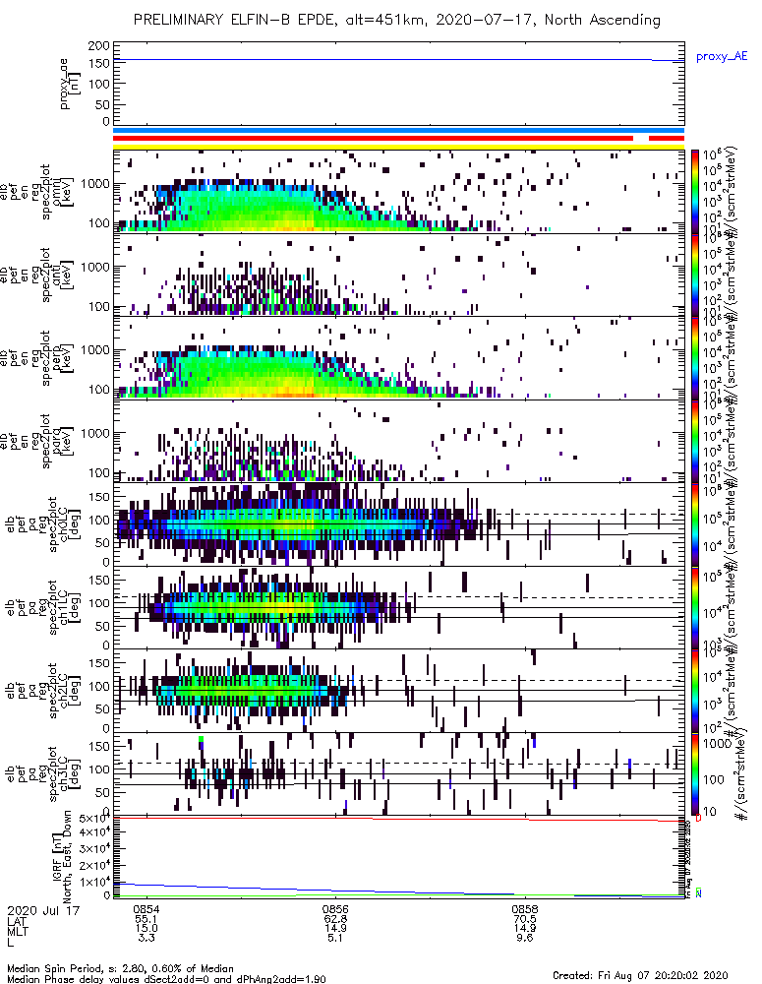Click the Created timestamp text
The image size is (762, 984).
tap(640, 974)
